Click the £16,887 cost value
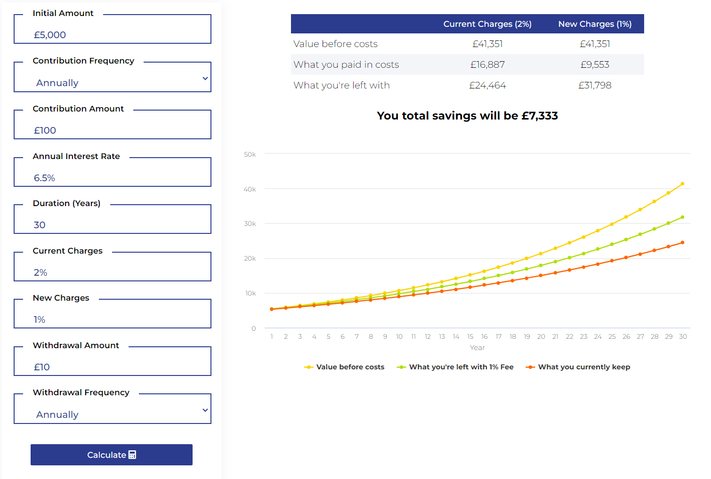 [487, 64]
